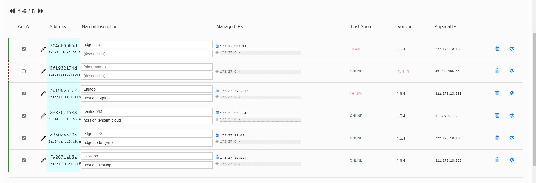Click the Last Seen column header
536x183 pixels.
pyautogui.click(x=361, y=27)
